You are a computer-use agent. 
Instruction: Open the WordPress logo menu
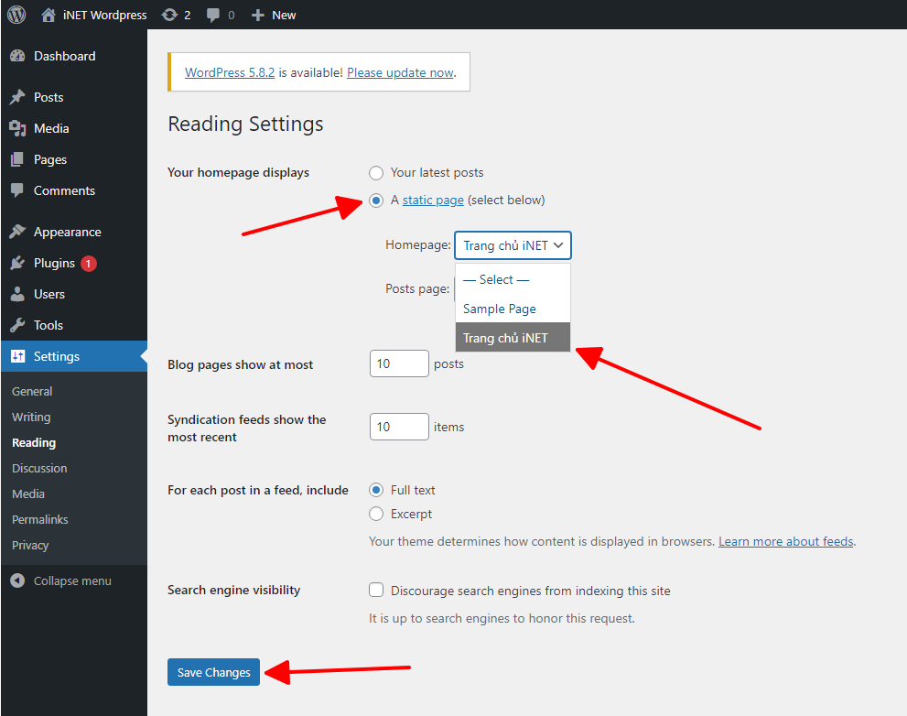16,15
